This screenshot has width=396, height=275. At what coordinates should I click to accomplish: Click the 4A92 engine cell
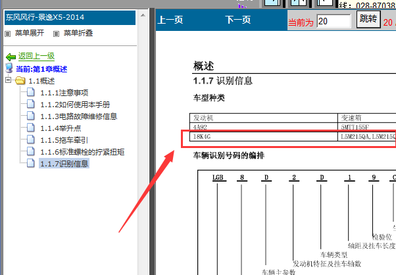[263, 127]
